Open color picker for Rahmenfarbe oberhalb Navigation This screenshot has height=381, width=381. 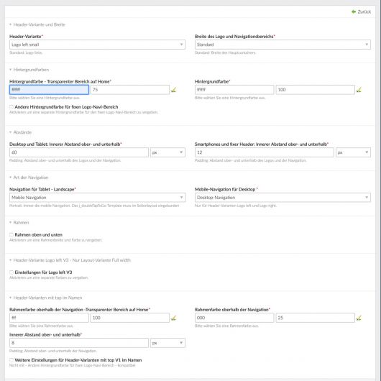[x=359, y=318]
